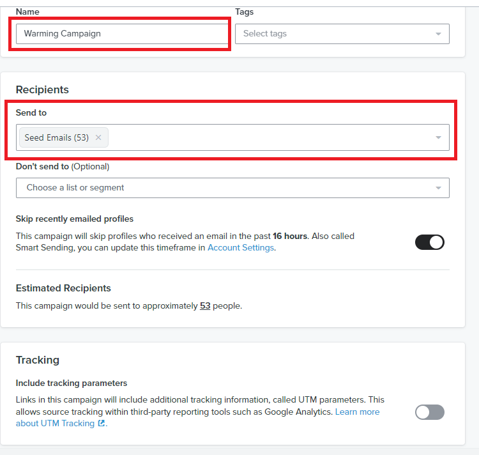
Task: Turn off Skip recently emailed profiles
Action: pyautogui.click(x=430, y=242)
